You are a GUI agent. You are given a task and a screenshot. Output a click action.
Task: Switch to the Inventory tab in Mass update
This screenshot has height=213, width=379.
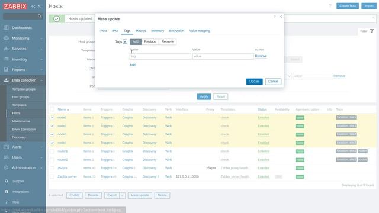(x=158, y=31)
